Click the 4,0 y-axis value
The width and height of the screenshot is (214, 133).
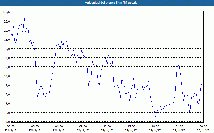pos(7,103)
